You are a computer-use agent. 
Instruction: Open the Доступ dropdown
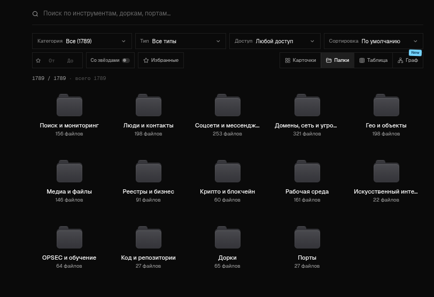click(275, 41)
